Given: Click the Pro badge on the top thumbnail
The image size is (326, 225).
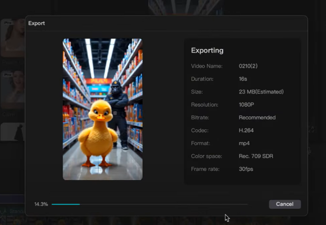Looking at the screenshot, I should (x=8, y=23).
